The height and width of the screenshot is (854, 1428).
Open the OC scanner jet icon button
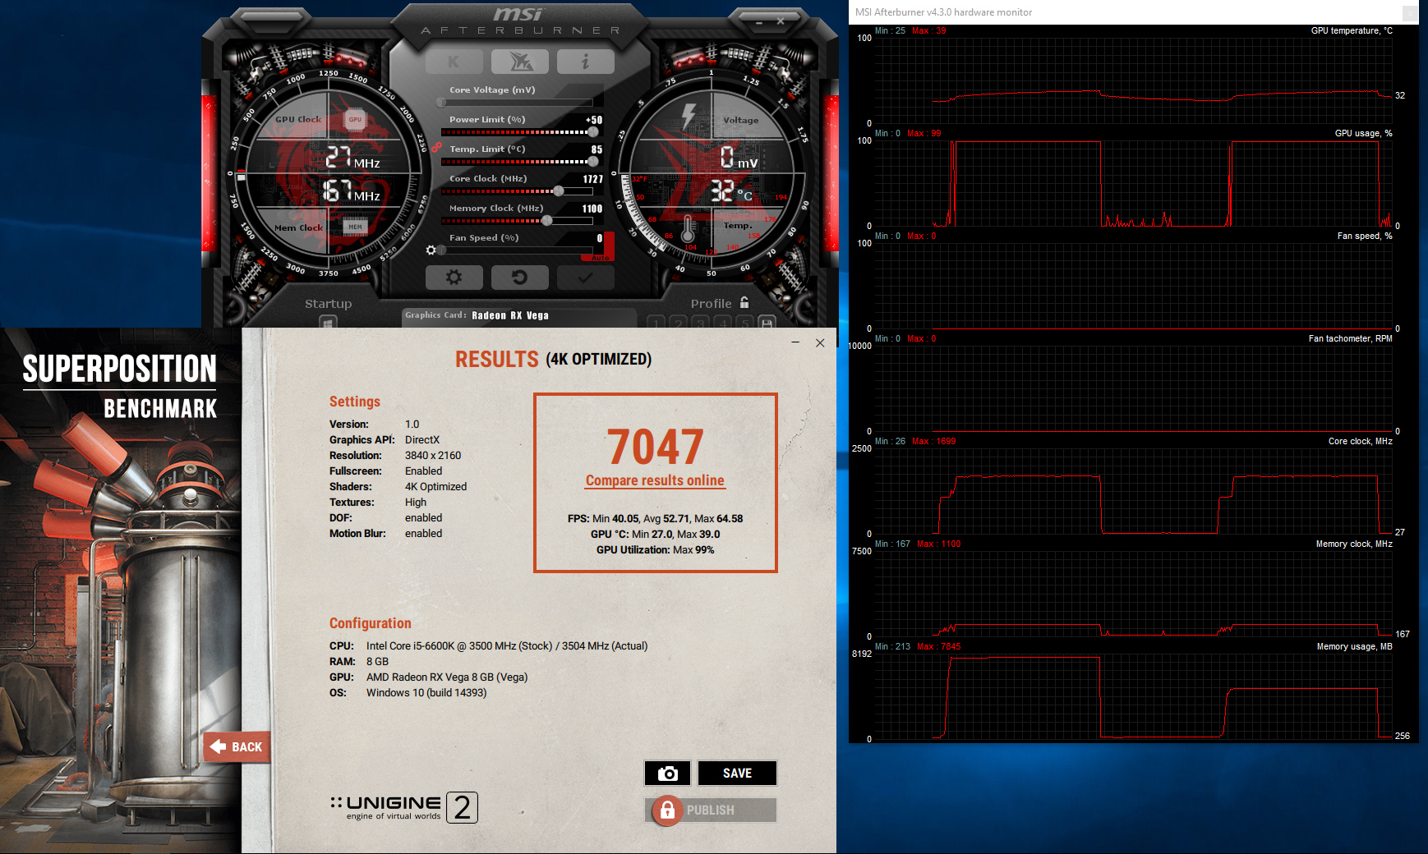pos(520,62)
